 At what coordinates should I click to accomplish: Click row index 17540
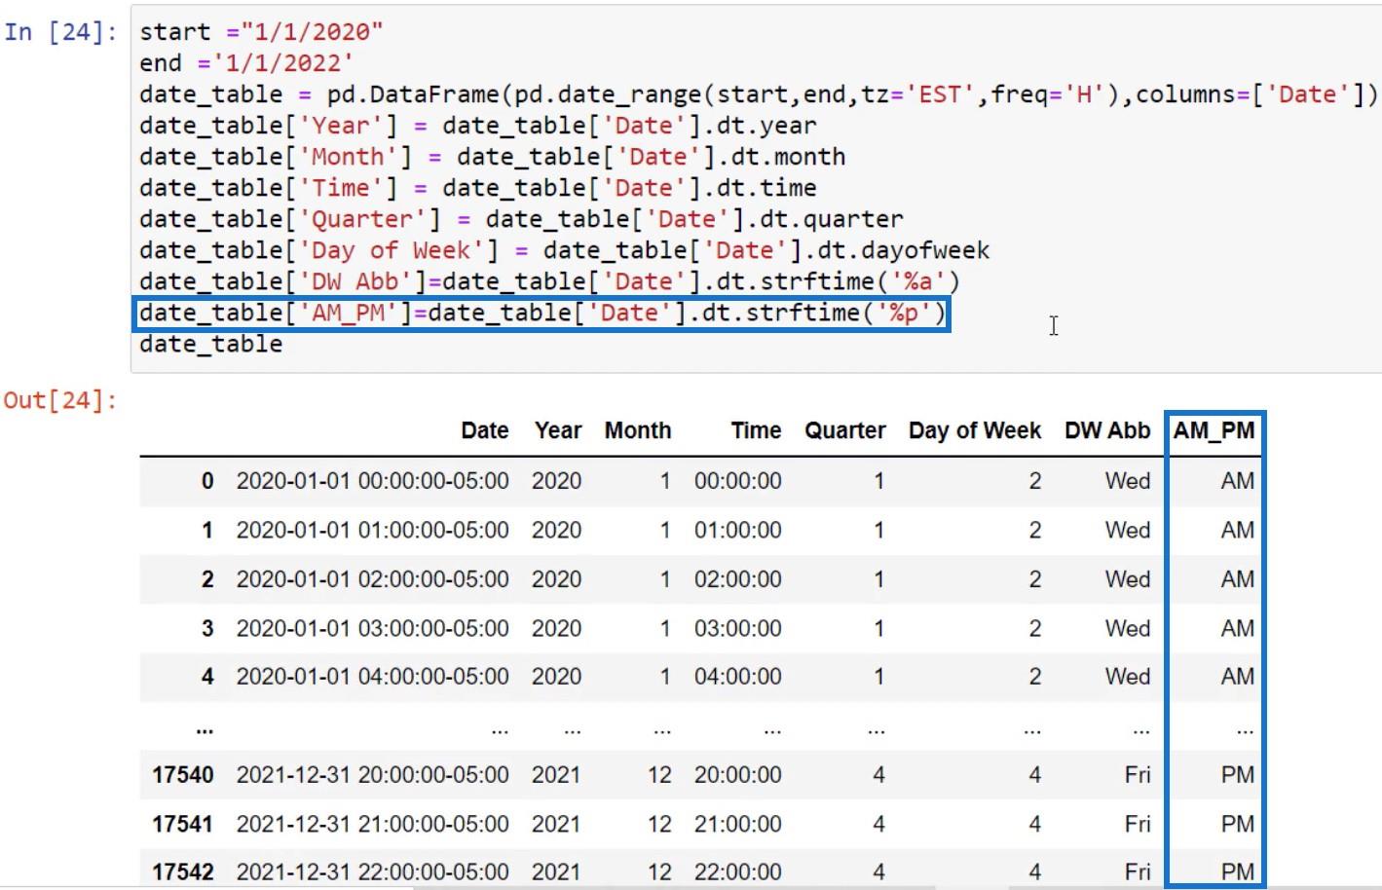pos(183,775)
